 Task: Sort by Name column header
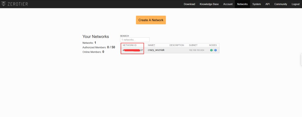point(151,45)
